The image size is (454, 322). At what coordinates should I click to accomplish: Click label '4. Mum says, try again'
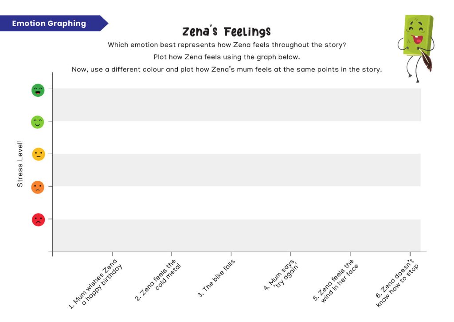[281, 274]
